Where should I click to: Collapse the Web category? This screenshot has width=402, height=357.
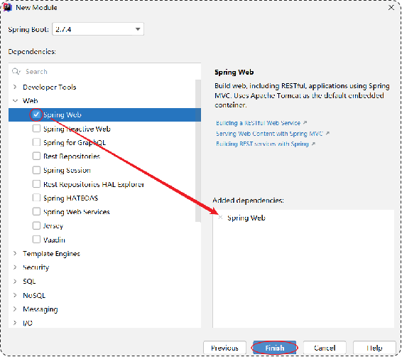[15, 100]
